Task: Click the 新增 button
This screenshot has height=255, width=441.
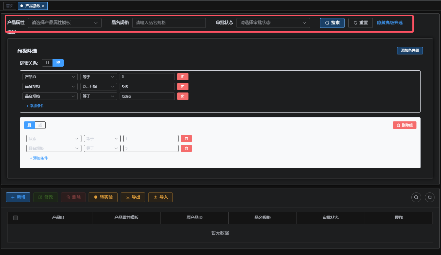Action: [x=18, y=197]
